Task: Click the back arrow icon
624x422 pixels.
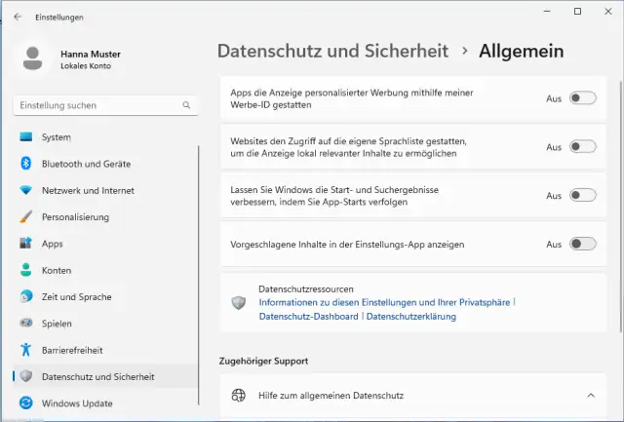Action: point(18,17)
